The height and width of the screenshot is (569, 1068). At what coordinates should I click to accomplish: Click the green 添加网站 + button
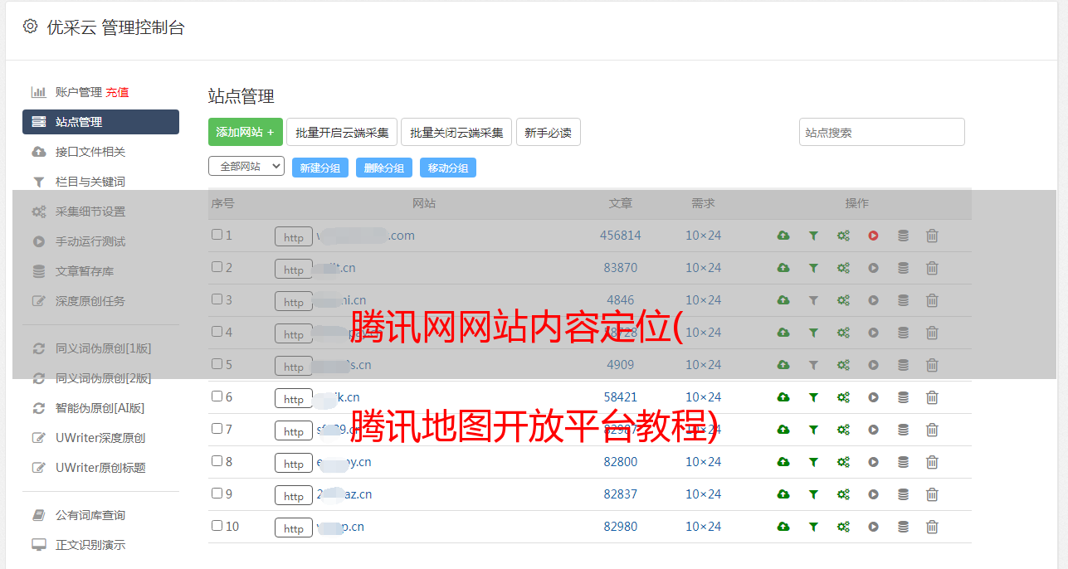click(x=246, y=132)
